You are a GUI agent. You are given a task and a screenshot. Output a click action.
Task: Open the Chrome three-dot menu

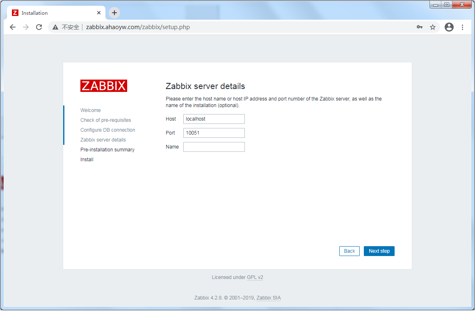click(x=462, y=27)
